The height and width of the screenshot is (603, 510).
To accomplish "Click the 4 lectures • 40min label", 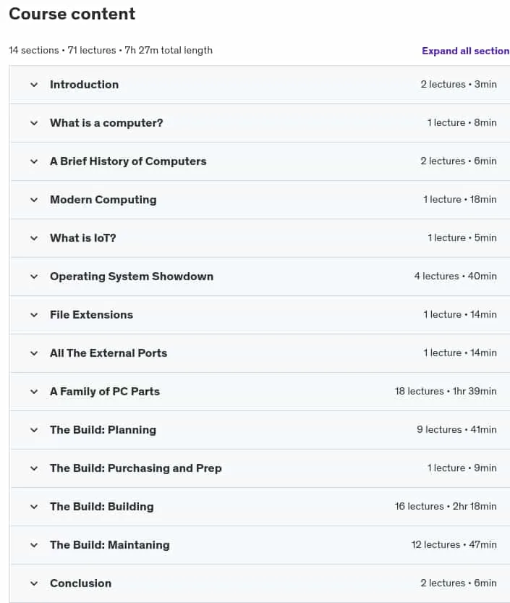I will (456, 276).
